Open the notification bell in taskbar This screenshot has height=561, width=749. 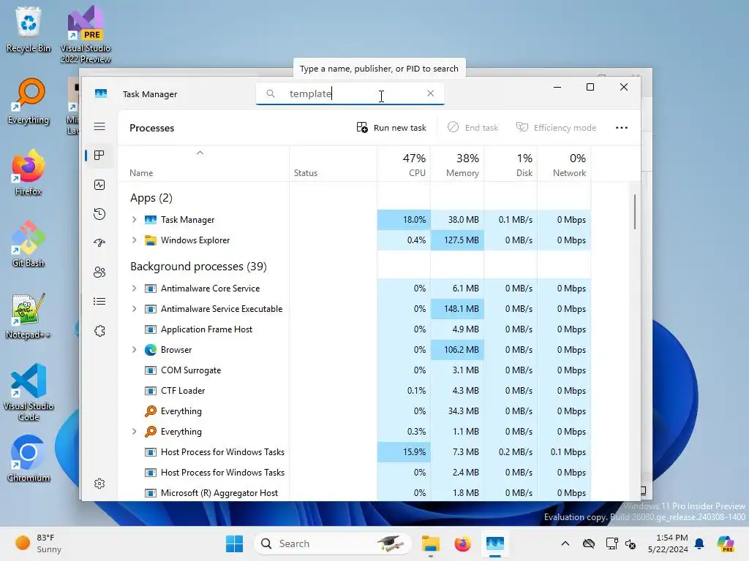(x=699, y=543)
